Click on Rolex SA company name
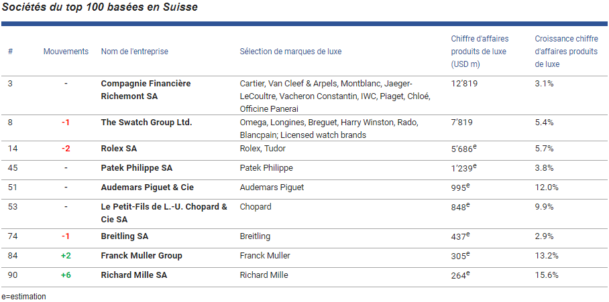This screenshot has height=302, width=609. click(x=119, y=149)
